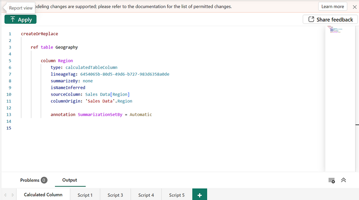Click the Report view tooltip label

point(21,8)
